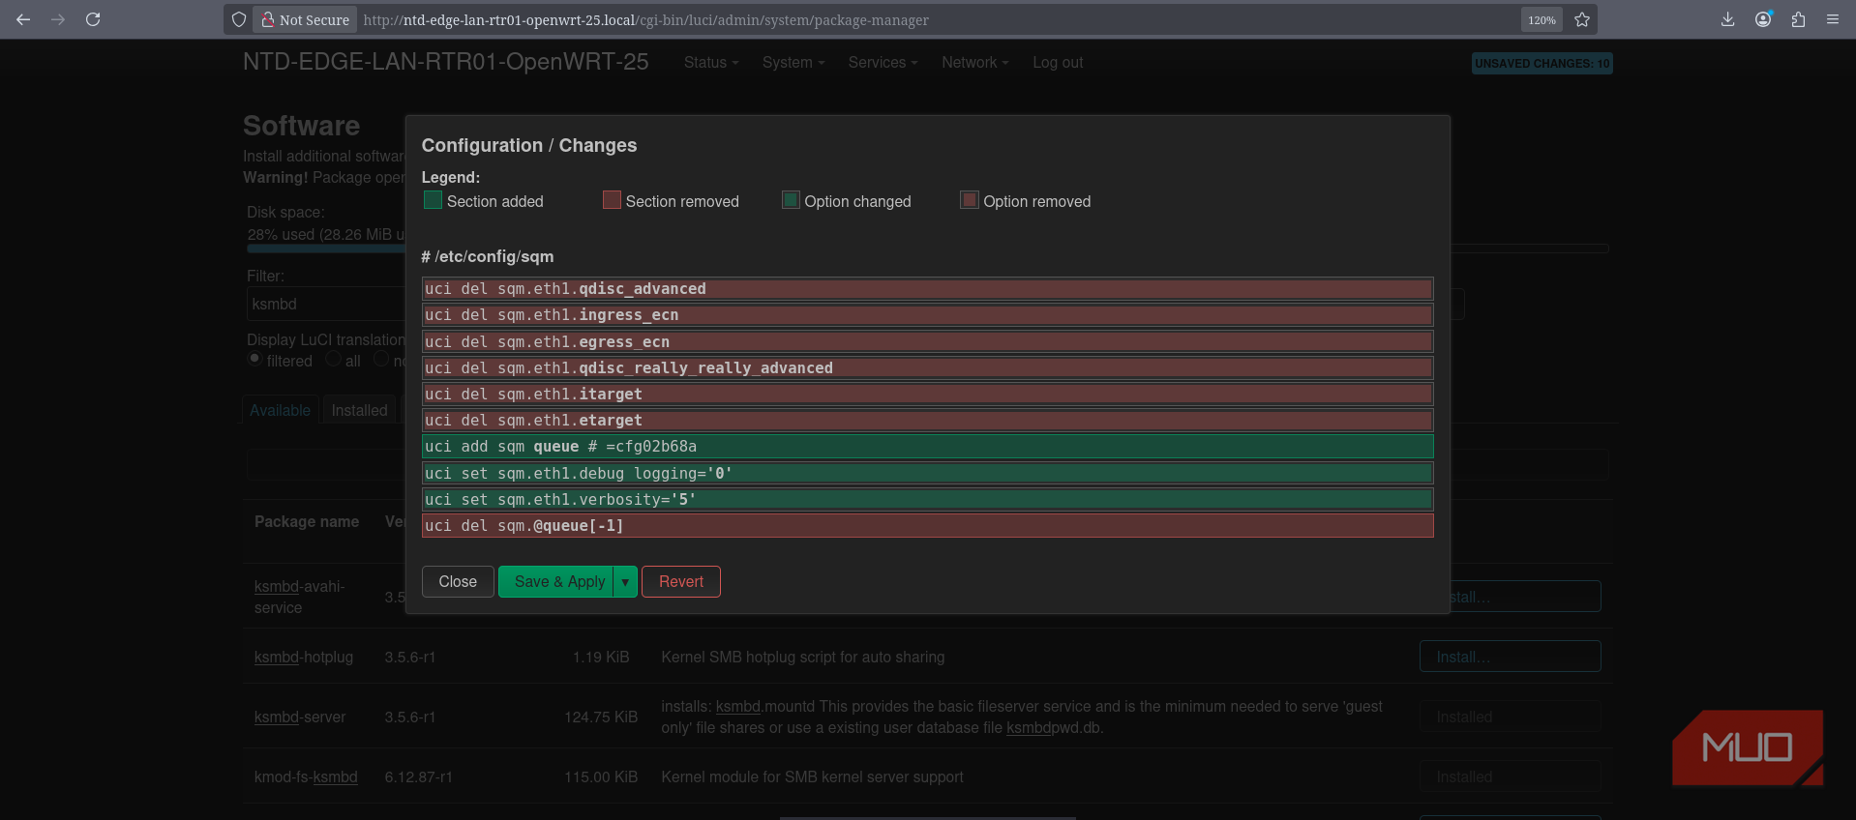Screen dimensions: 1856x820
Task: Click the Section removed legend swatch
Action: click(x=612, y=200)
